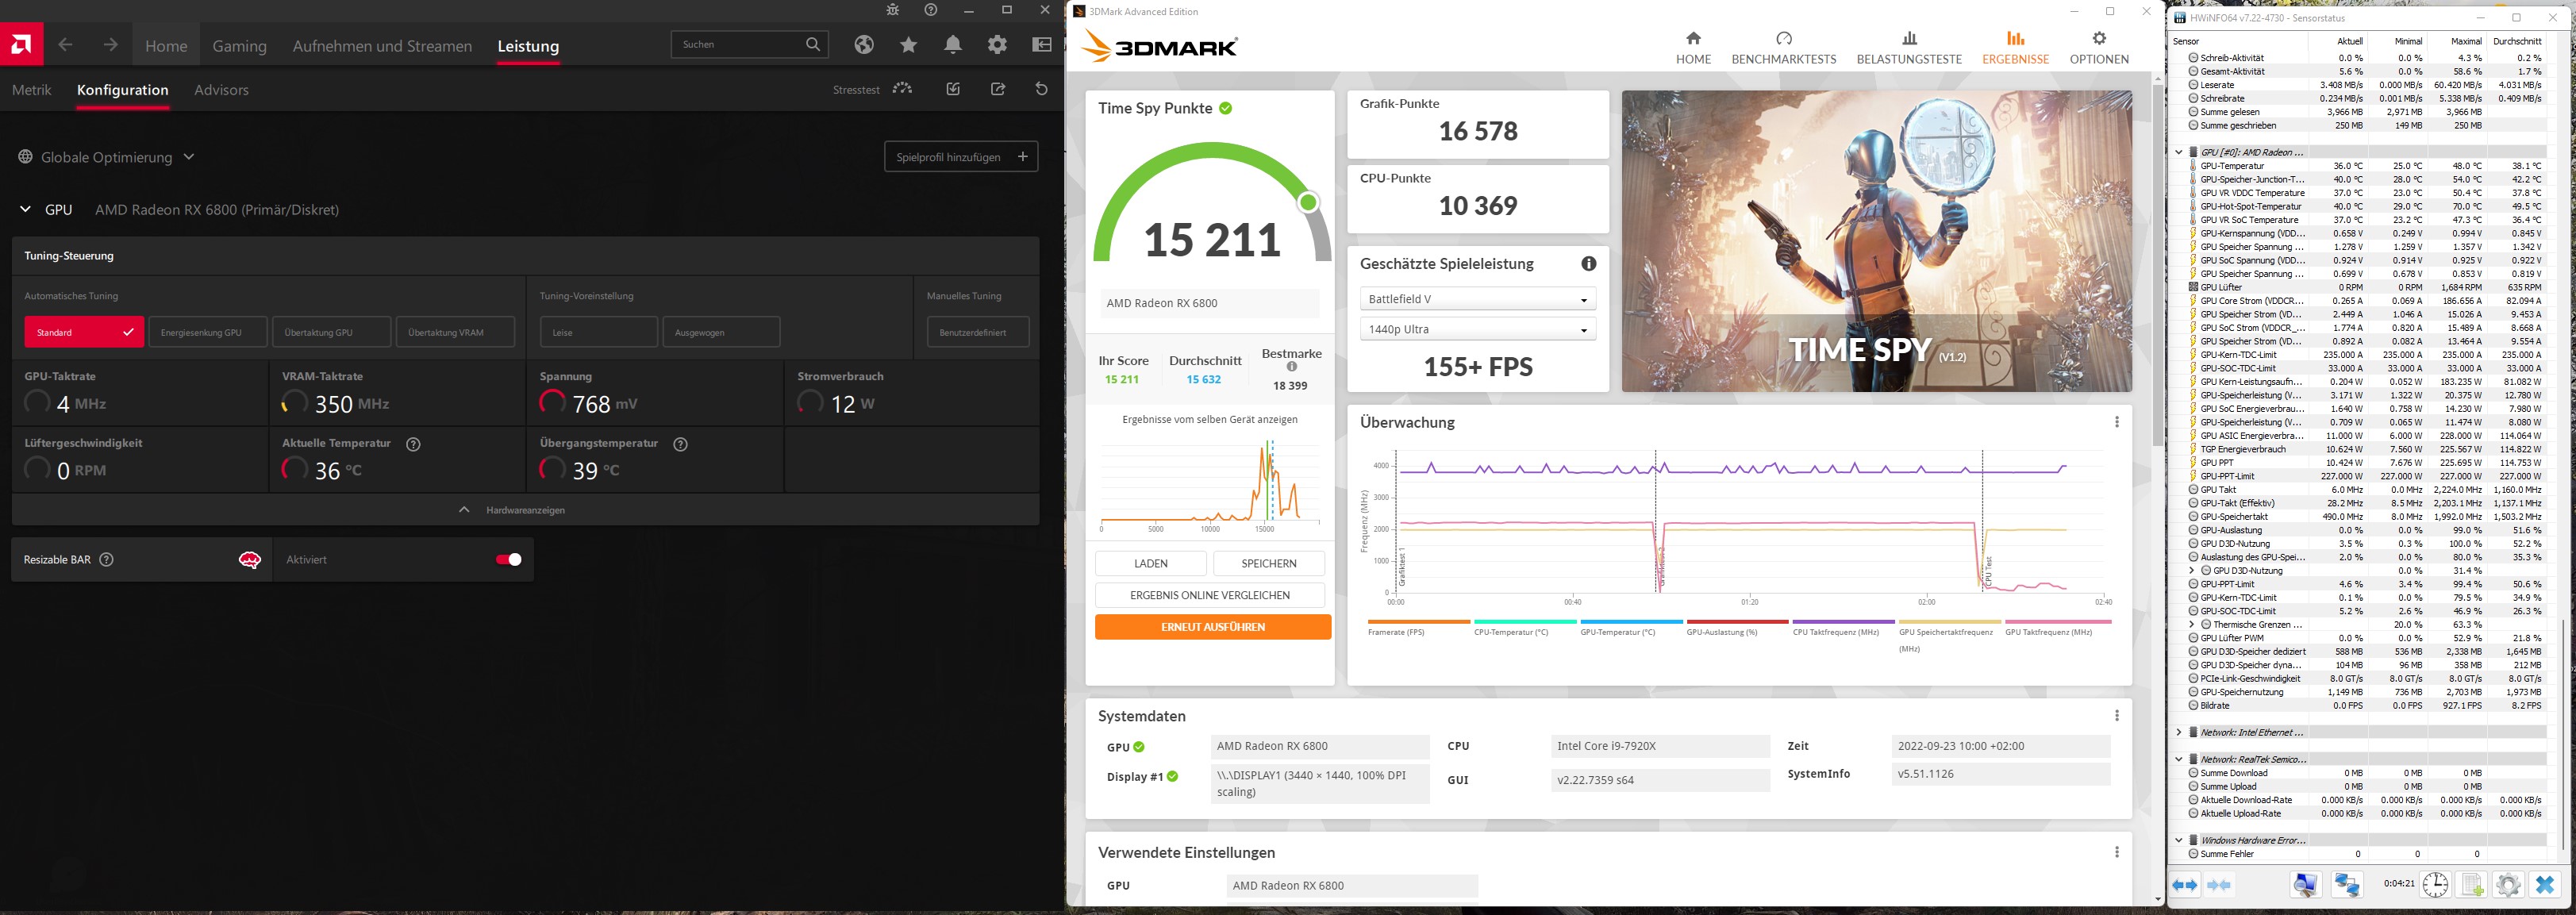Click reset arrow icon in AMD tuning bar
The image size is (2576, 915).
pos(1041,89)
